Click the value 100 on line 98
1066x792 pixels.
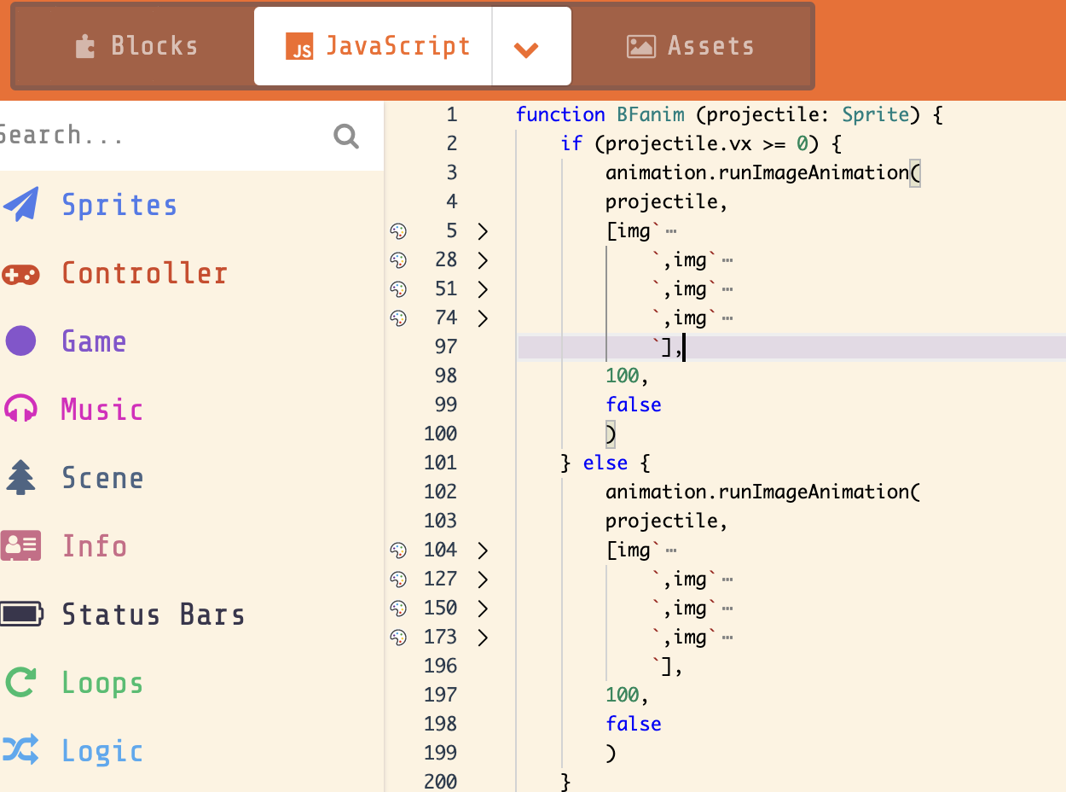(x=622, y=376)
